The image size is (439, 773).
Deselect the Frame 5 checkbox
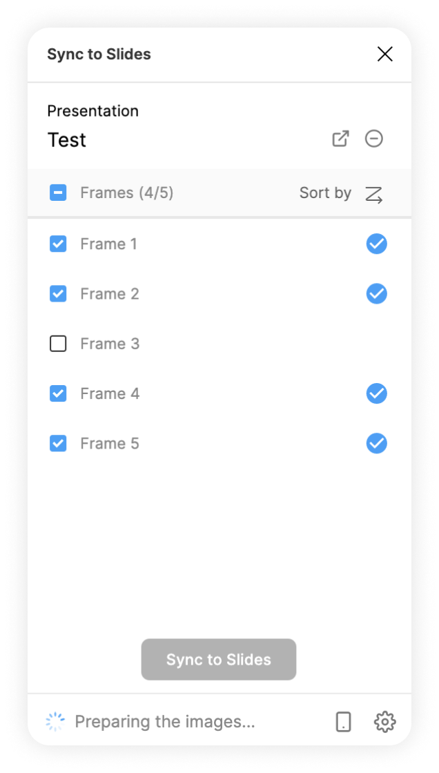point(58,443)
